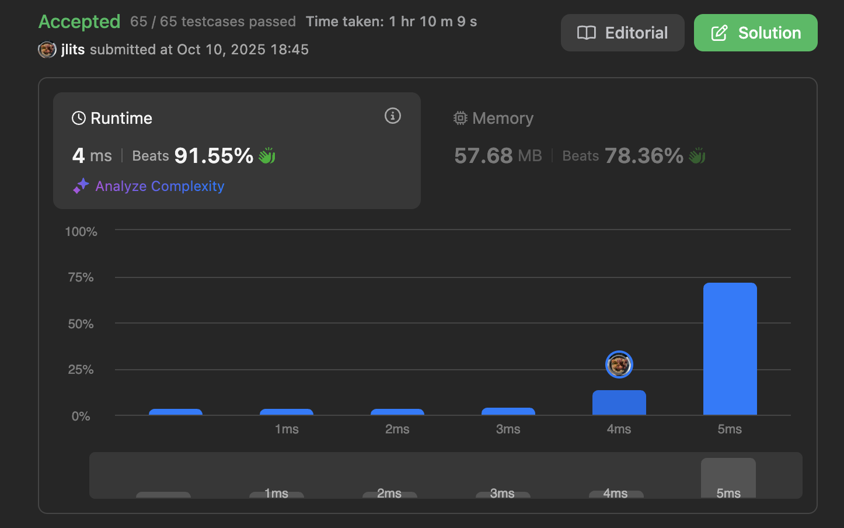Click the 2ms bar in the chart
Viewport: 844px width, 528px height.
pyautogui.click(x=397, y=412)
